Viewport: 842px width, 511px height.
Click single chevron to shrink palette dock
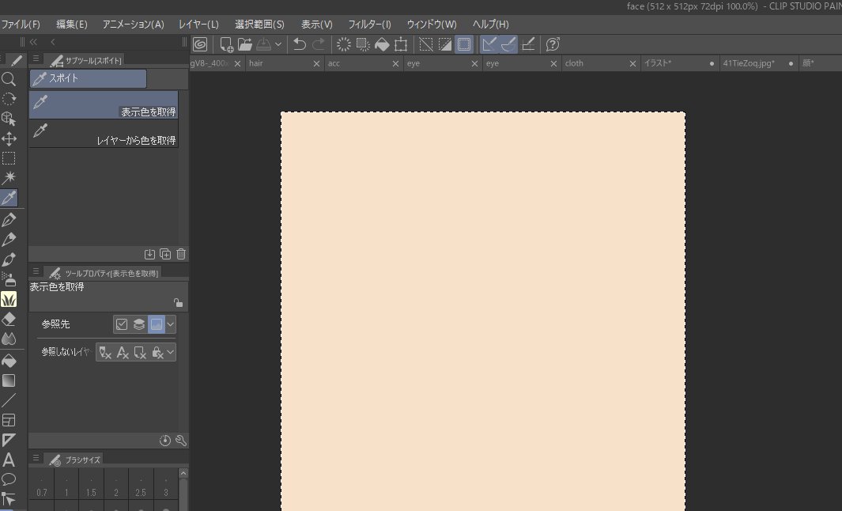point(53,42)
